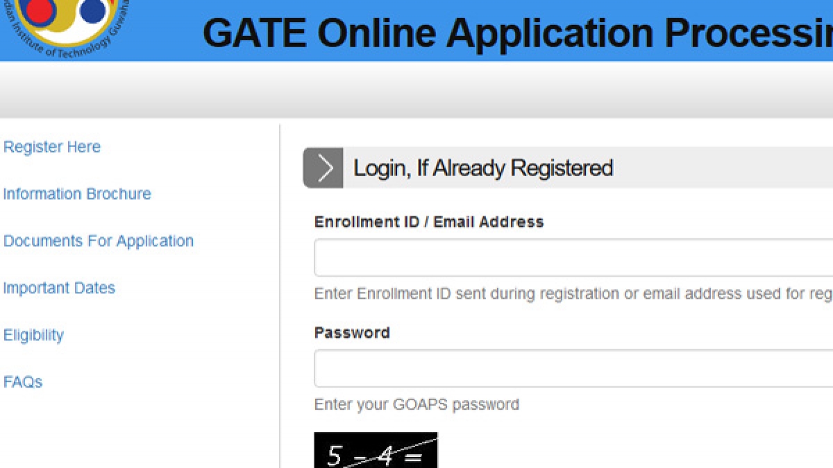Click the Password input field
The image size is (833, 468).
click(555, 367)
